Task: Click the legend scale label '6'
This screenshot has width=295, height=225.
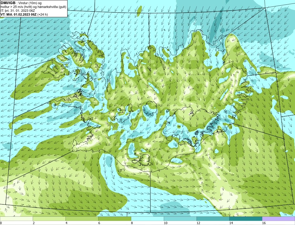Action: click(99, 223)
